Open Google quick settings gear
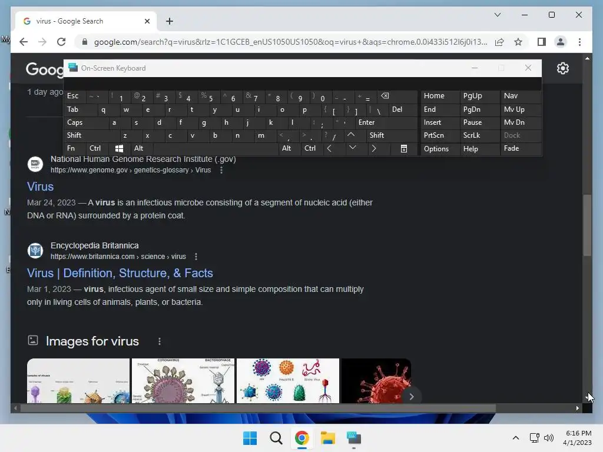Screen dimensions: 603x452 tap(562, 68)
